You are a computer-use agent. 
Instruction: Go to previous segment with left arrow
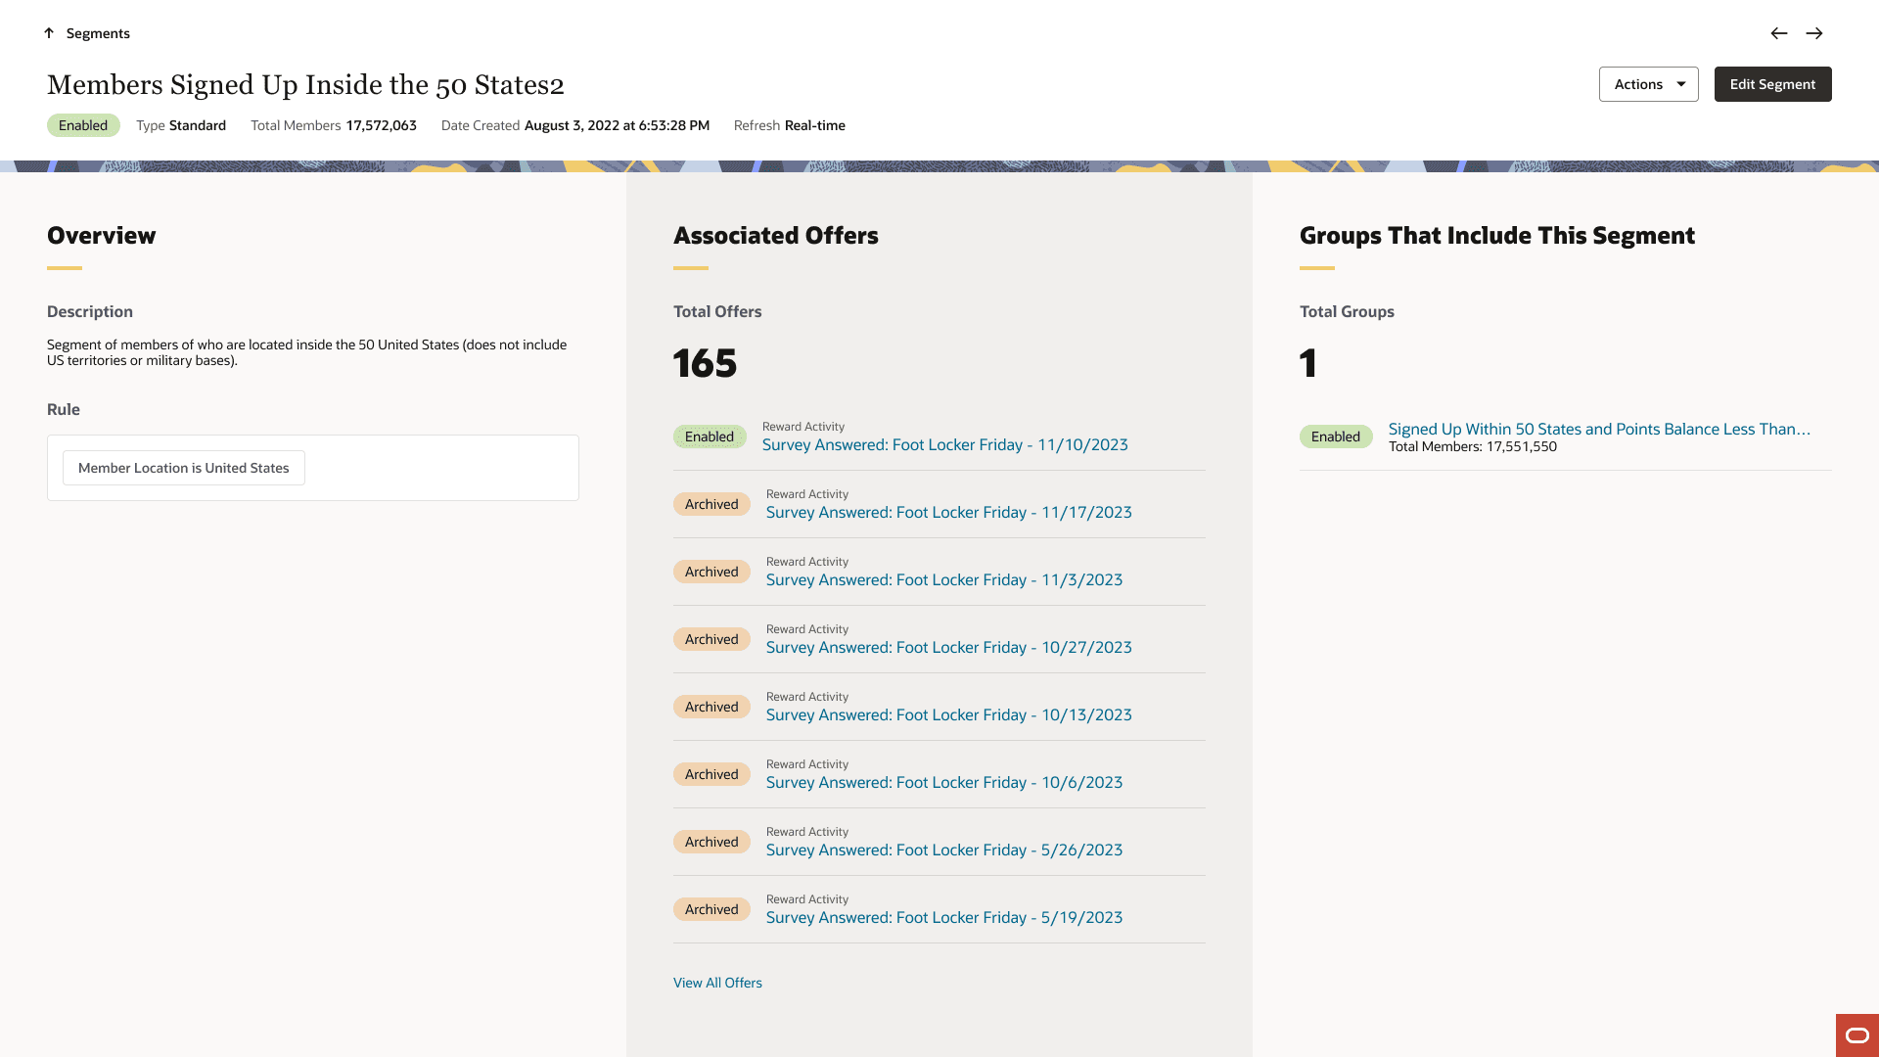[x=1779, y=33]
